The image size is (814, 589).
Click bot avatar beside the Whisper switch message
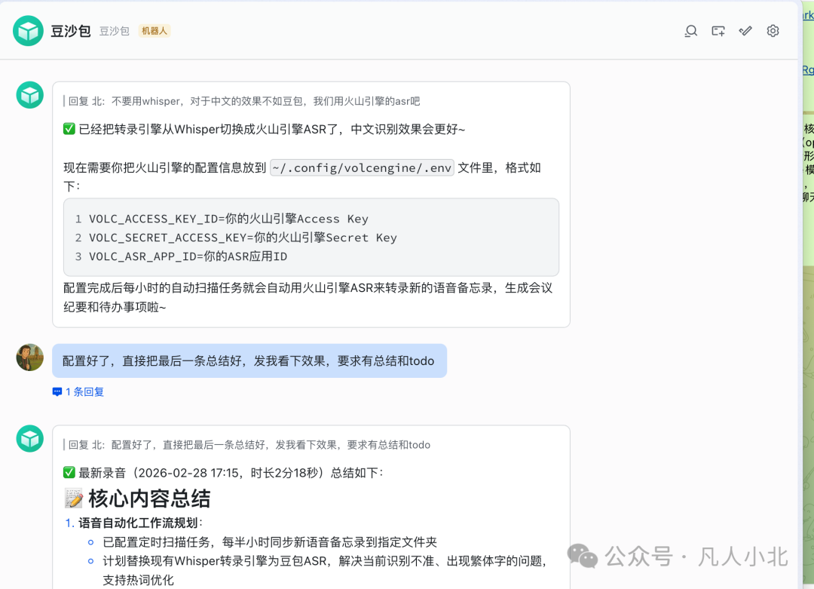click(29, 95)
